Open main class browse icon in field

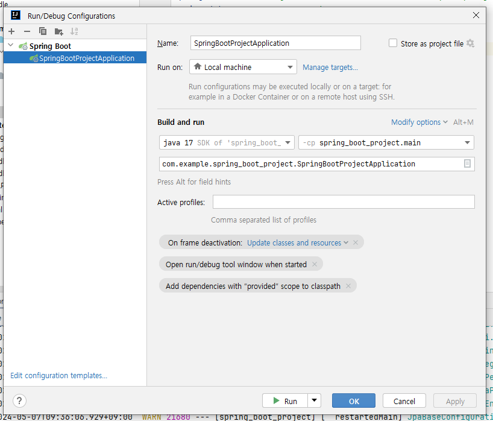click(x=467, y=163)
